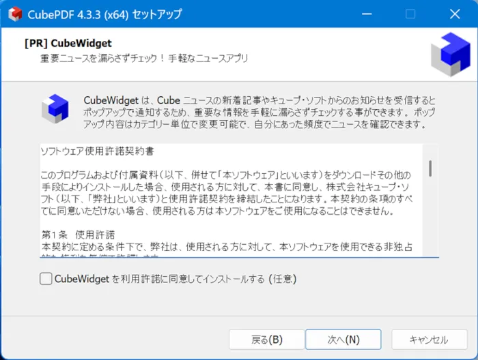Proceed with the 次へ(N) button

click(x=343, y=339)
